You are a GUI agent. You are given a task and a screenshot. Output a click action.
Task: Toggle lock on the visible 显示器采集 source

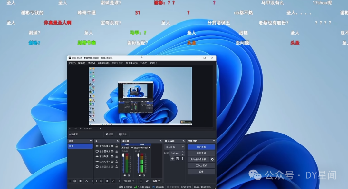coord(117,151)
